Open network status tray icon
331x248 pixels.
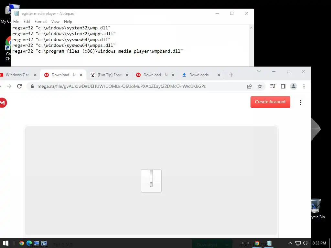[298, 243]
